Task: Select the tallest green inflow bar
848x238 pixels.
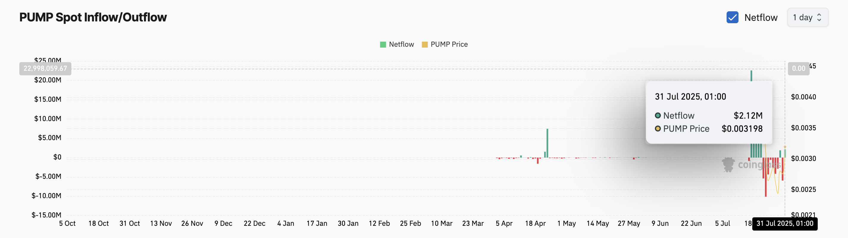Action: click(x=751, y=76)
